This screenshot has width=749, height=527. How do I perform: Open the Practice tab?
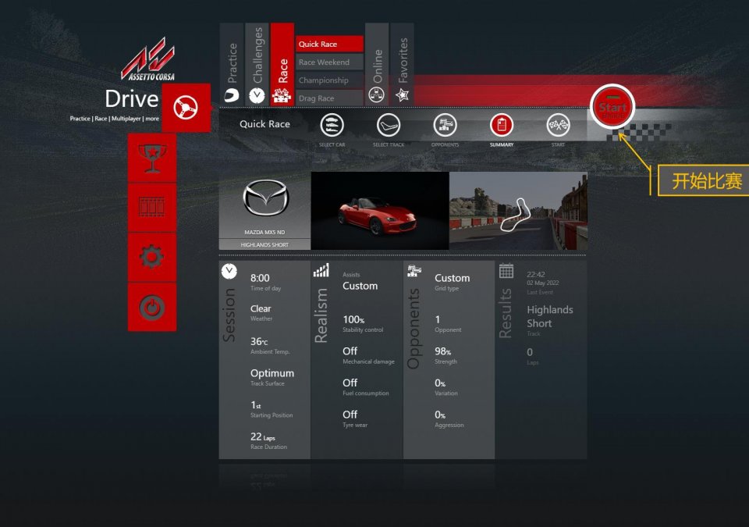pyautogui.click(x=232, y=63)
